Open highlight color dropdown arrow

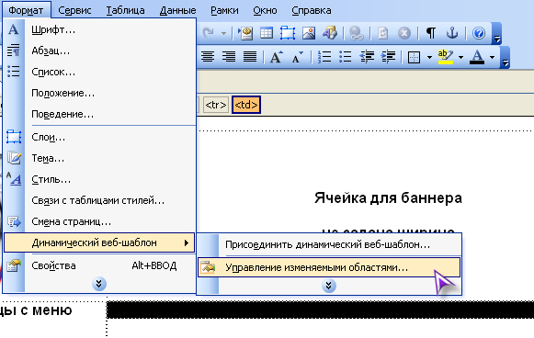point(460,57)
